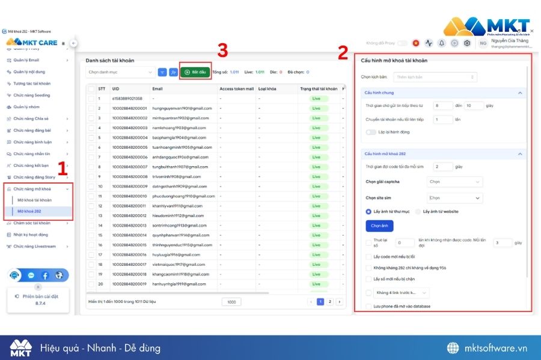Viewport: 541px width, 360px height.
Task: Click the Chuyển tài khoản nếu lỗi input field
Action: (x=443, y=119)
